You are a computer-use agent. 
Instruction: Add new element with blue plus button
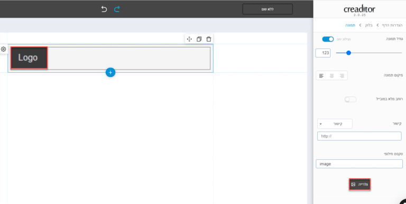[110, 73]
